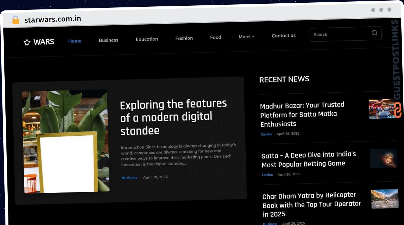Click the starwars.com.in address bar URL
The width and height of the screenshot is (404, 225).
click(x=53, y=19)
